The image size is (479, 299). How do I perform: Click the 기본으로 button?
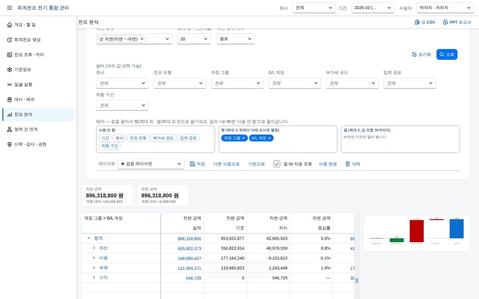click(256, 164)
